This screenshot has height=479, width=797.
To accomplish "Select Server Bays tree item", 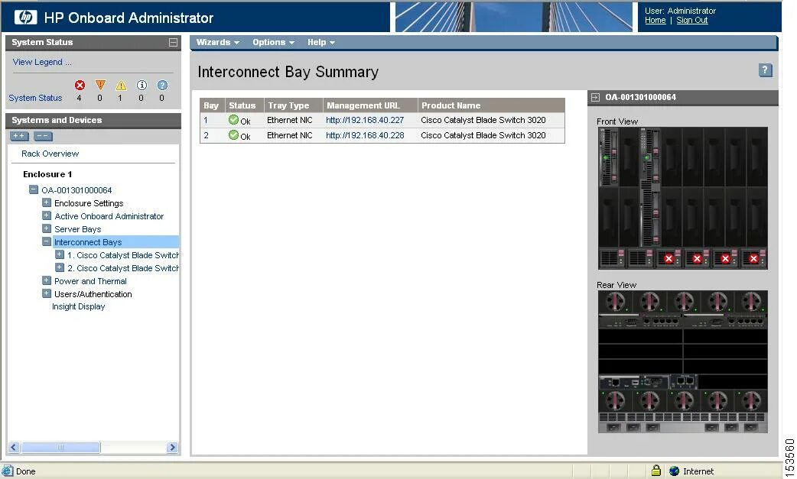I will click(78, 229).
